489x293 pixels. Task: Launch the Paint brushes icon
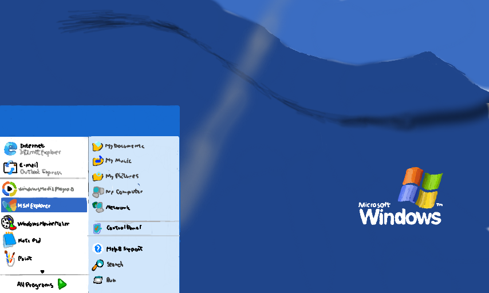(x=10, y=259)
